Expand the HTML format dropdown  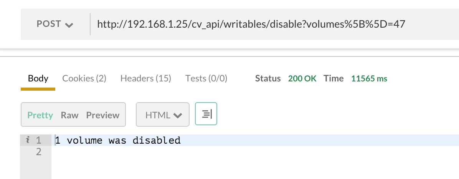coord(163,115)
